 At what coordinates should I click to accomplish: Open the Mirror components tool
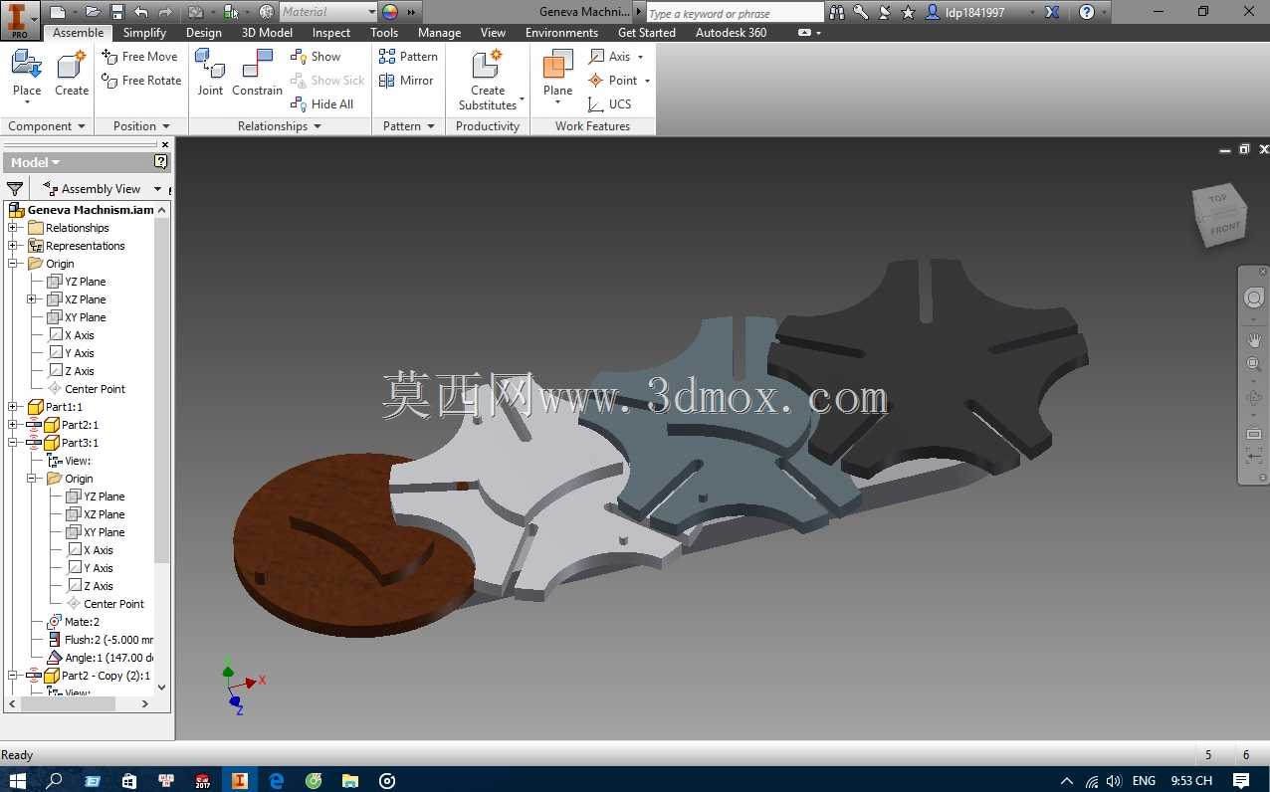pyautogui.click(x=406, y=81)
